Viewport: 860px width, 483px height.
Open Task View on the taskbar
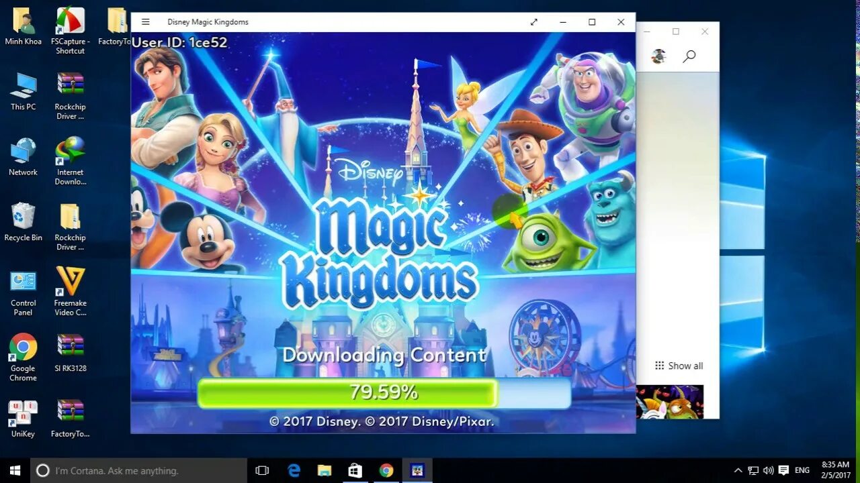pyautogui.click(x=262, y=470)
